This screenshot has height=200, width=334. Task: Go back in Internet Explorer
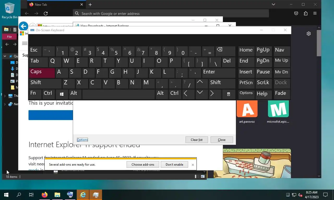click(x=23, y=26)
